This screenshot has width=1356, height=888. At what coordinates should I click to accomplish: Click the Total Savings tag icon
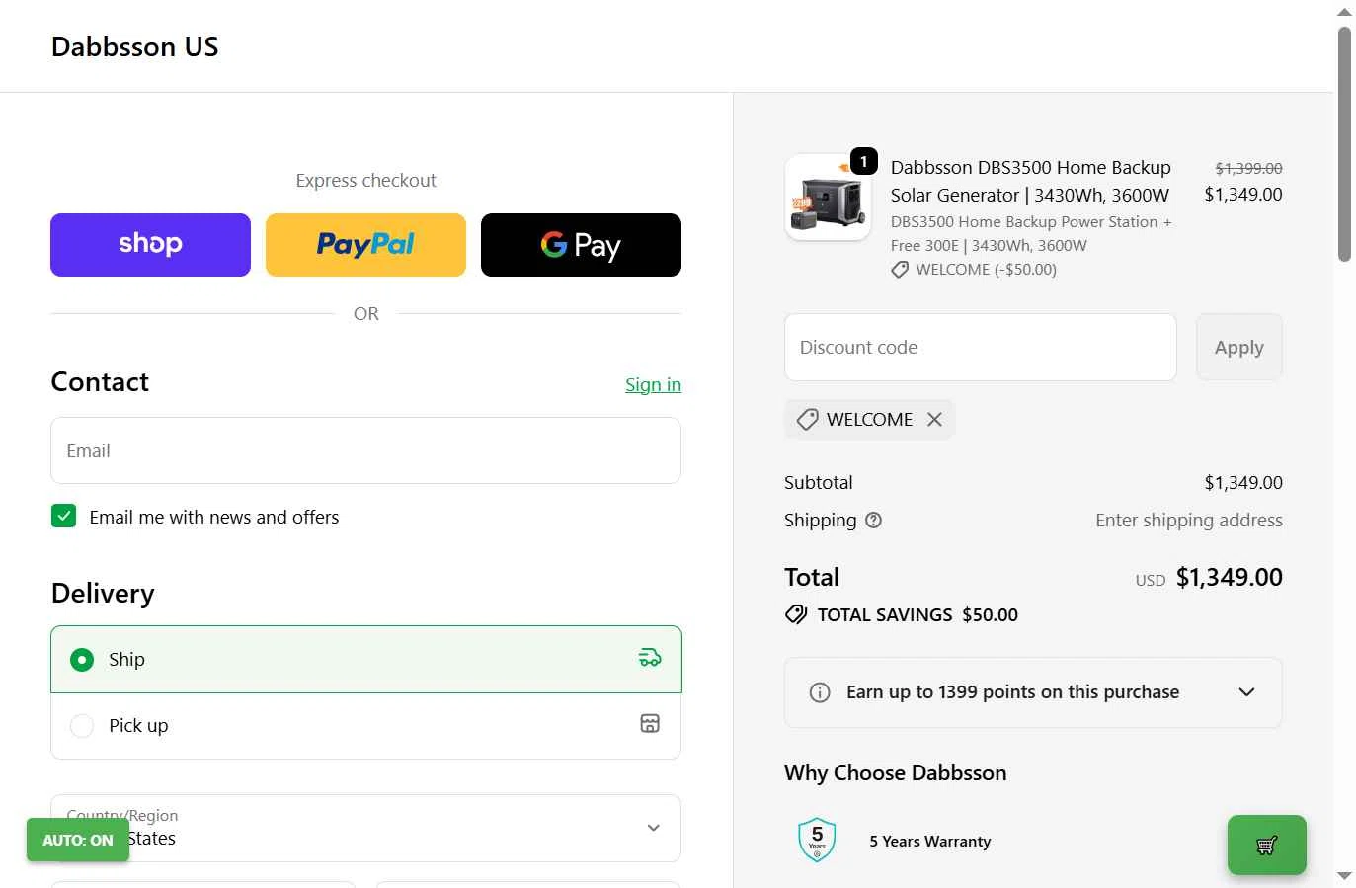(x=796, y=614)
